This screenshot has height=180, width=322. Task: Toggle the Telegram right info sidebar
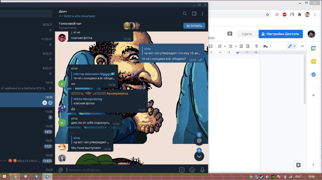pyautogui.click(x=194, y=14)
